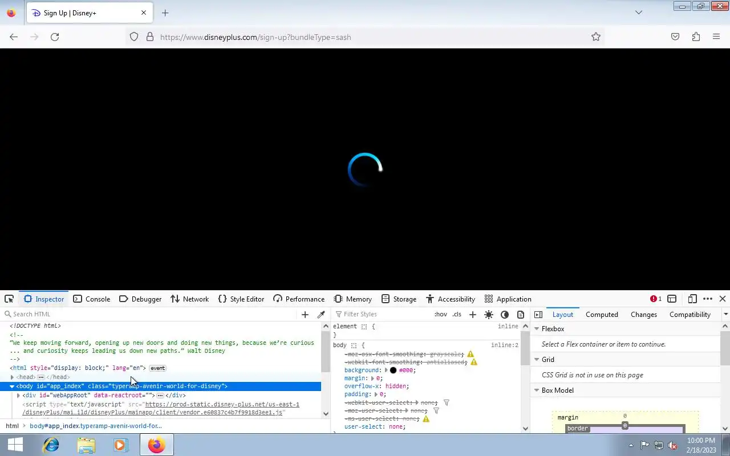
Task: Expand the webAppRoot div node
Action: (x=19, y=395)
